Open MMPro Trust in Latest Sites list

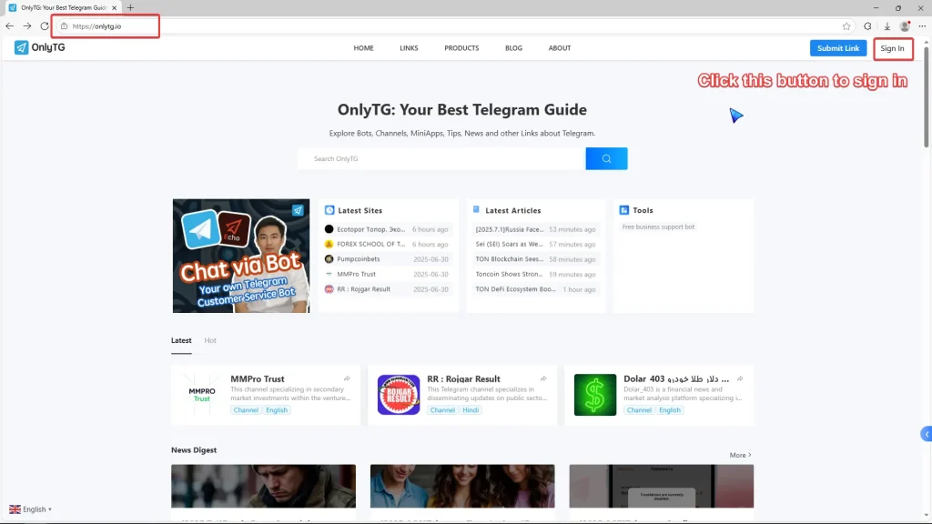(x=357, y=274)
